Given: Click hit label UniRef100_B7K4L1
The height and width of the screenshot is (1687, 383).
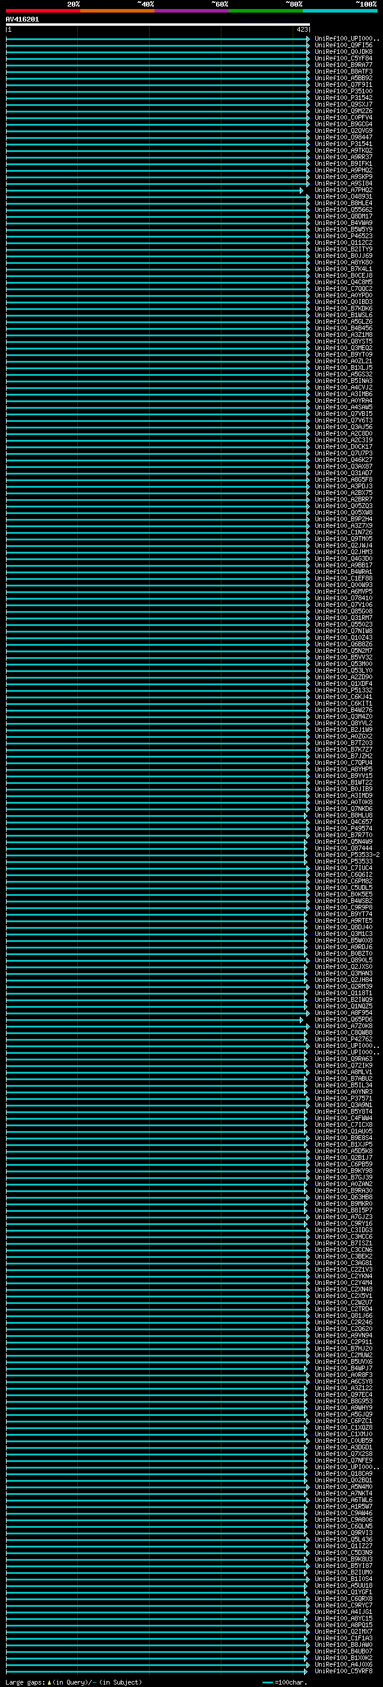Looking at the screenshot, I should coord(344,269).
